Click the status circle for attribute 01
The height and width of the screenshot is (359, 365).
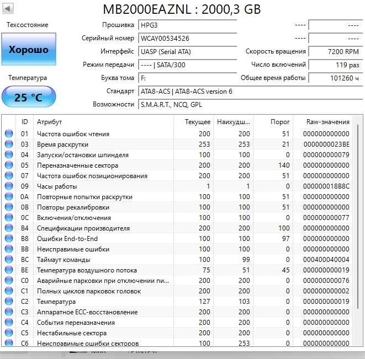click(x=9, y=133)
